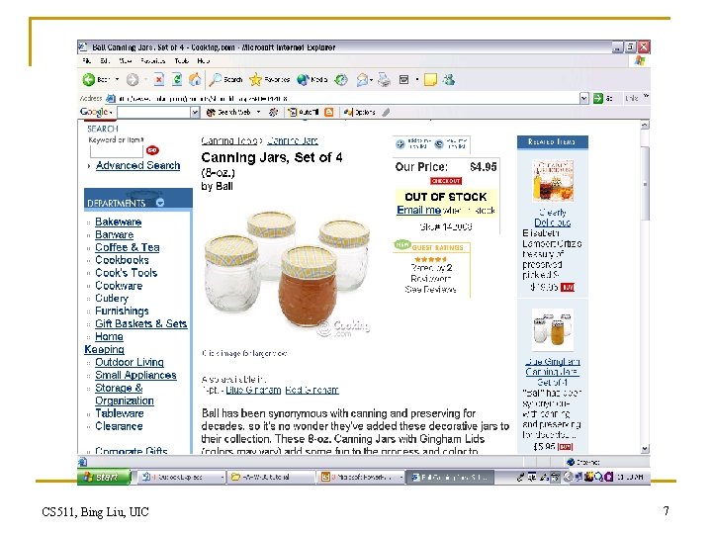The width and height of the screenshot is (712, 534).
Task: Open Gift Baskets & Sets link
Action: coord(140,323)
